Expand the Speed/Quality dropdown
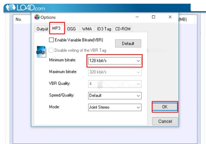The image size is (206, 144). pos(115,96)
